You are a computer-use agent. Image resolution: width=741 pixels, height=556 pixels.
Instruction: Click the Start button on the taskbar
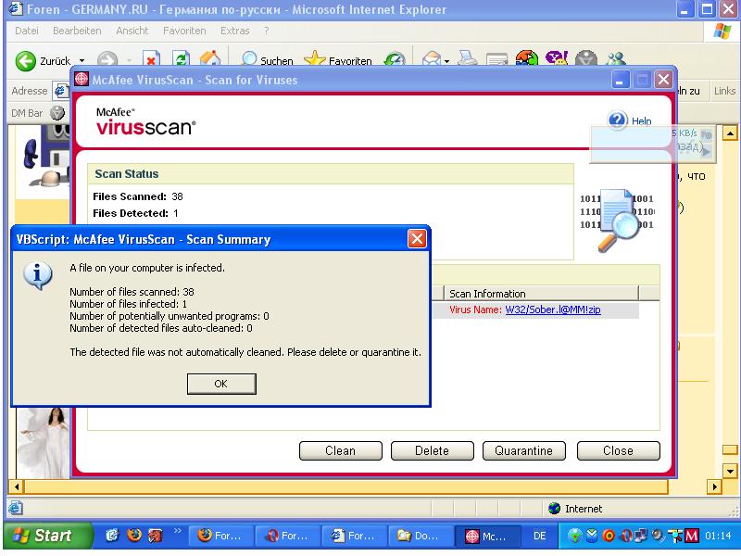point(47,536)
